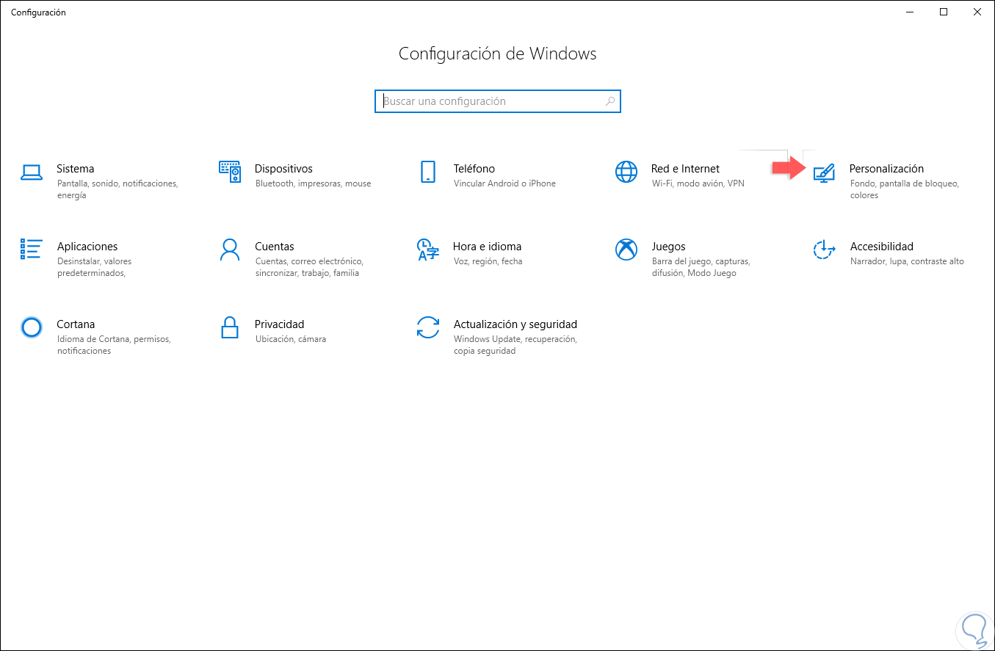Open the Personalización category title
This screenshot has width=995, height=651.
[x=886, y=169]
